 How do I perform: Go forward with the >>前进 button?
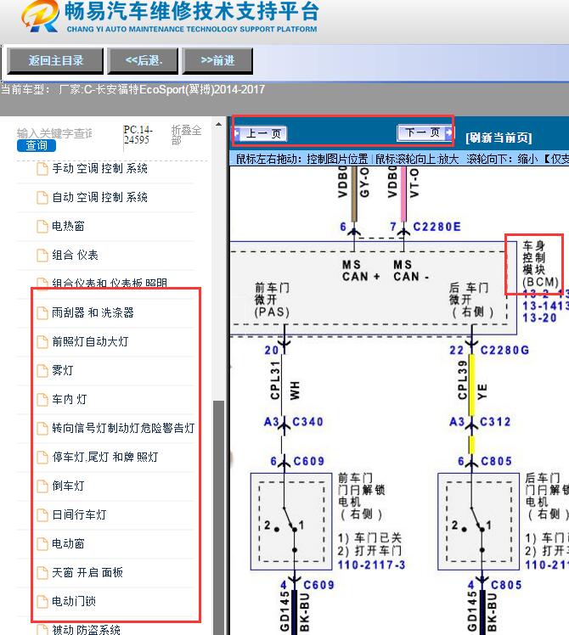(217, 61)
